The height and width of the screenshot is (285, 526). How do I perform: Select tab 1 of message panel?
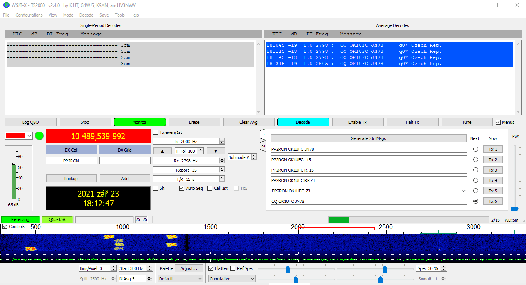pos(263,135)
